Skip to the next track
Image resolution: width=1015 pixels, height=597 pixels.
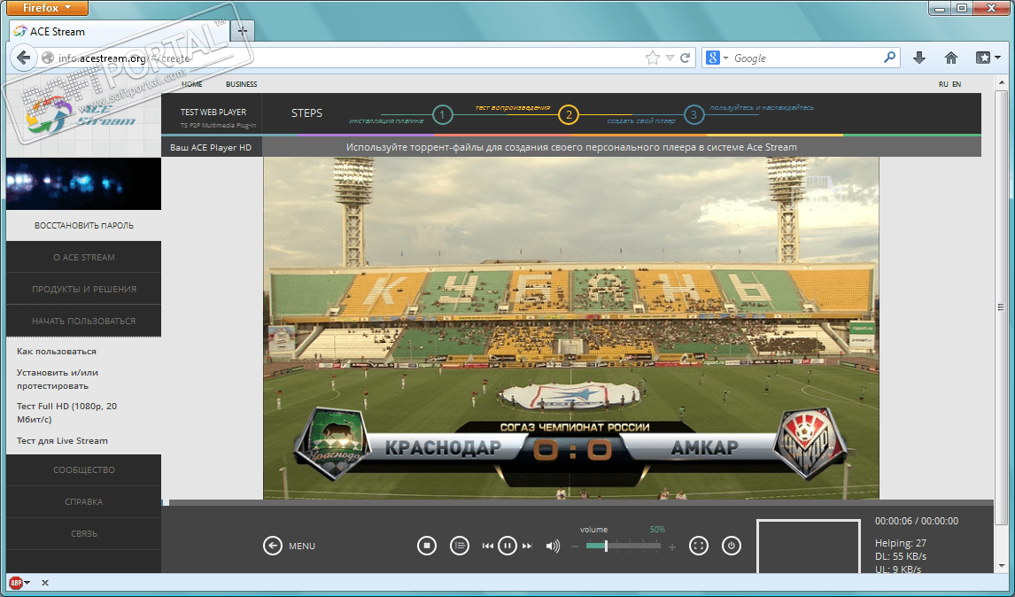click(527, 546)
